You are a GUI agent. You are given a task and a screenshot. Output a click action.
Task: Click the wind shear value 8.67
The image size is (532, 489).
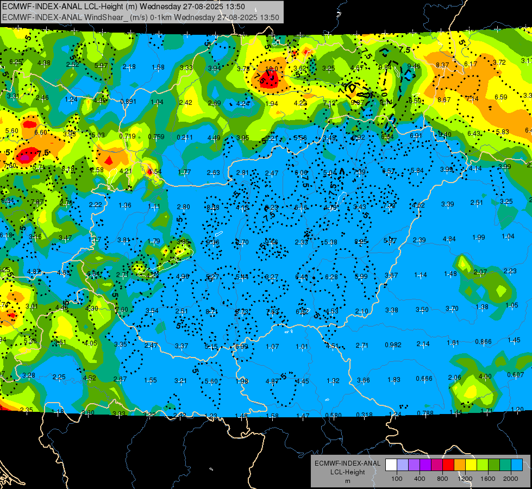444,100
